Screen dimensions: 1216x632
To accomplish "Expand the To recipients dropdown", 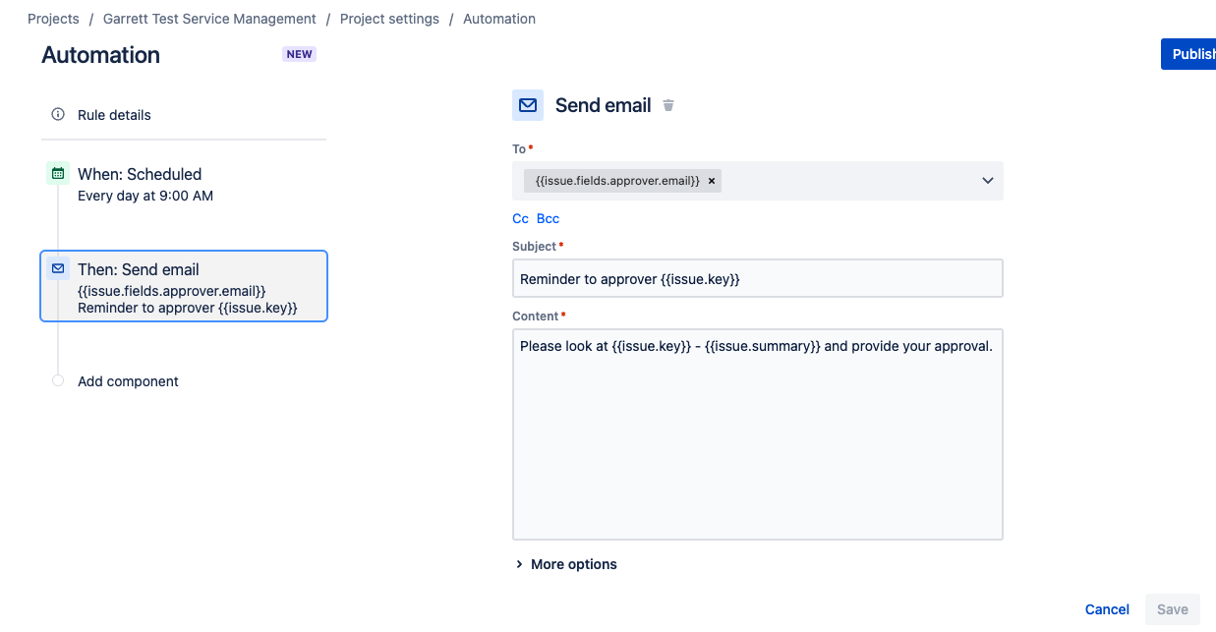I will click(987, 181).
